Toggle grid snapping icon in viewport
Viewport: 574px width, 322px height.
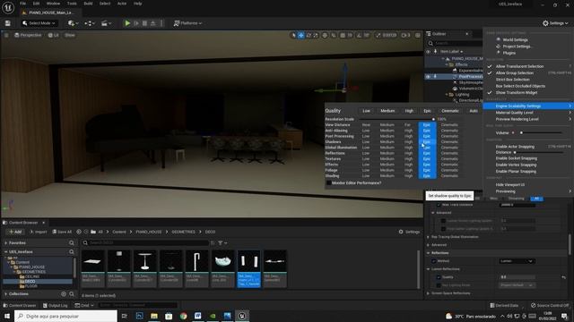point(343,36)
